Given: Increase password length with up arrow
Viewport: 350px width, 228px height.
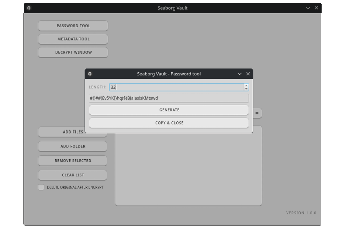Looking at the screenshot, I should pos(246,86).
